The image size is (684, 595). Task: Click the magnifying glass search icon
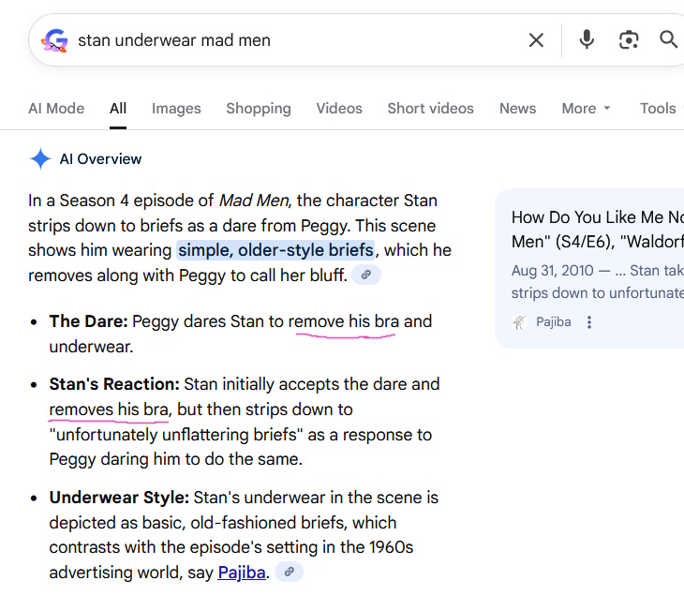click(668, 39)
